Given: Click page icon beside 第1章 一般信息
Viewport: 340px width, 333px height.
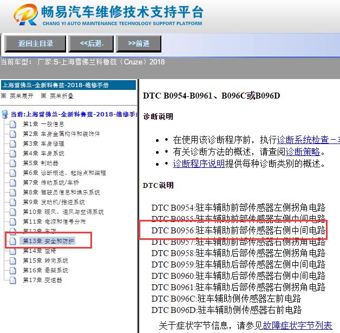Looking at the screenshot, I should (13, 124).
